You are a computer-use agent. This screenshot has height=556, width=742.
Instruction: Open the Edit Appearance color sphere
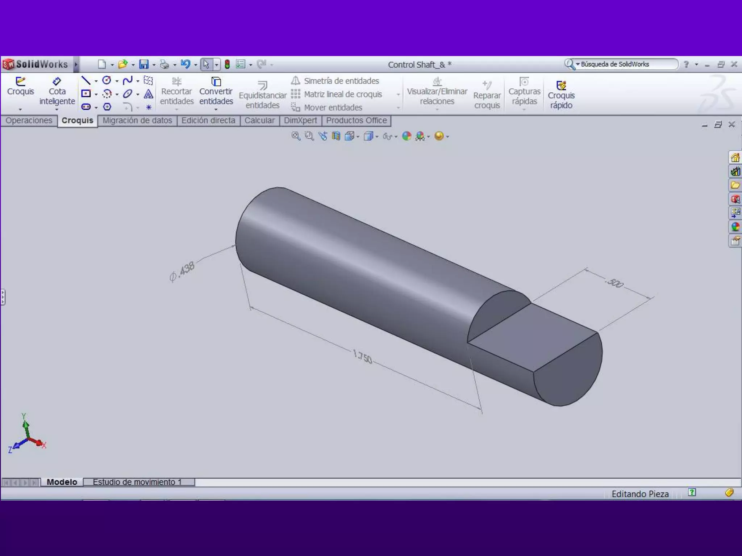click(x=407, y=136)
